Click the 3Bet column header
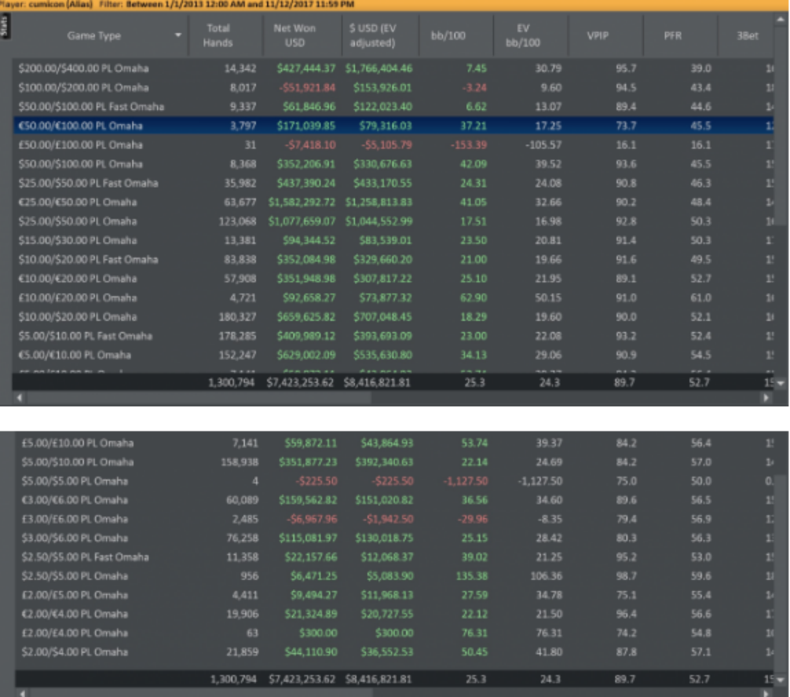Viewport: 790px width, 697px height. click(x=747, y=36)
